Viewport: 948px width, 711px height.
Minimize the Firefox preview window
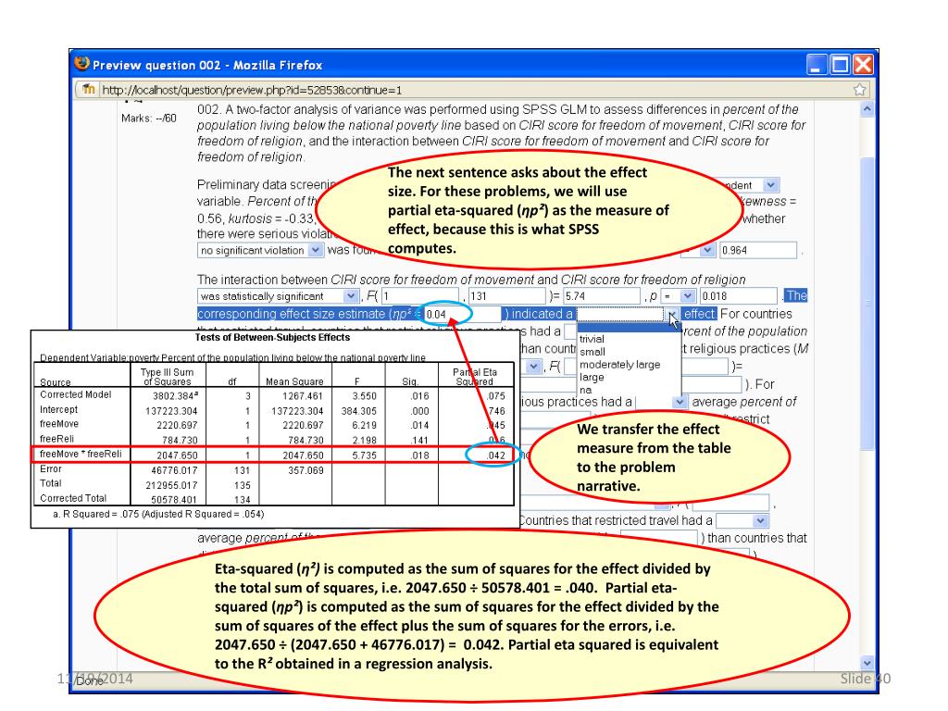(x=817, y=64)
